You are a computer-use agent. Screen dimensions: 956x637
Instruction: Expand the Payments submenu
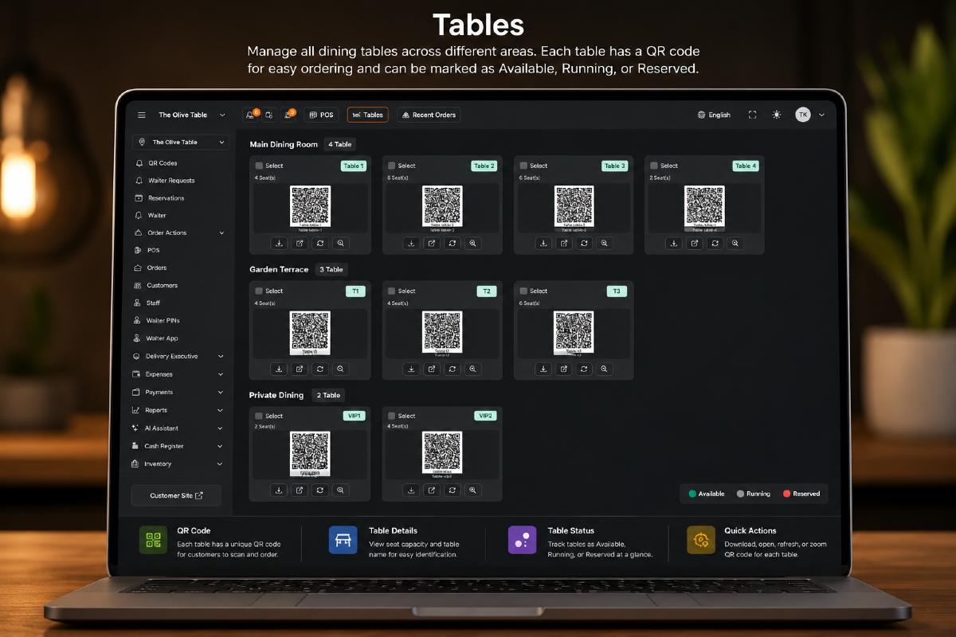pyautogui.click(x=221, y=392)
